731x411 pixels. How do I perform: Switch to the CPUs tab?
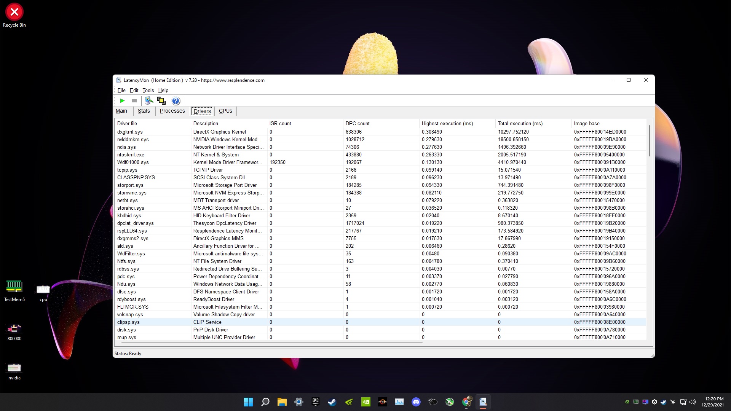(225, 111)
